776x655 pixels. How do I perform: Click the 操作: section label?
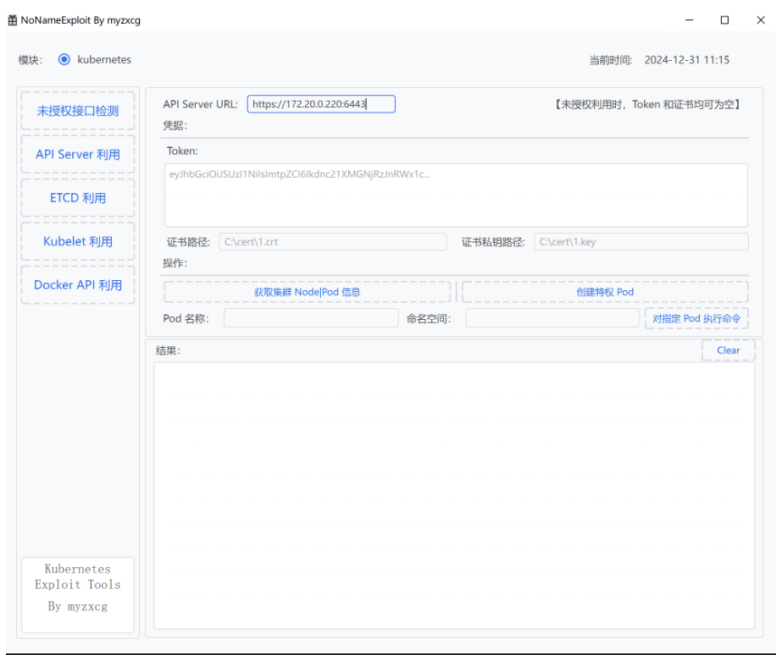[x=175, y=263]
